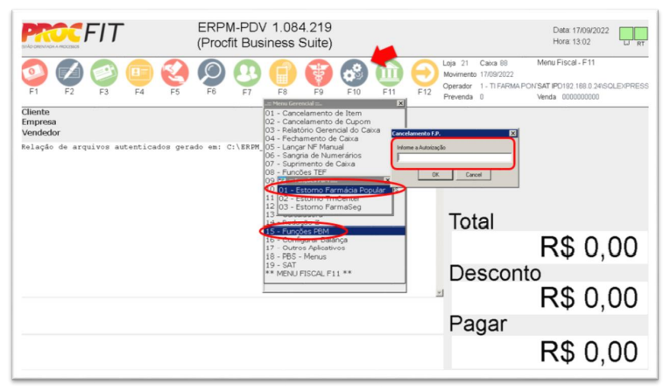Open the F9 red caduceus icon
670x391 pixels.
[318, 73]
